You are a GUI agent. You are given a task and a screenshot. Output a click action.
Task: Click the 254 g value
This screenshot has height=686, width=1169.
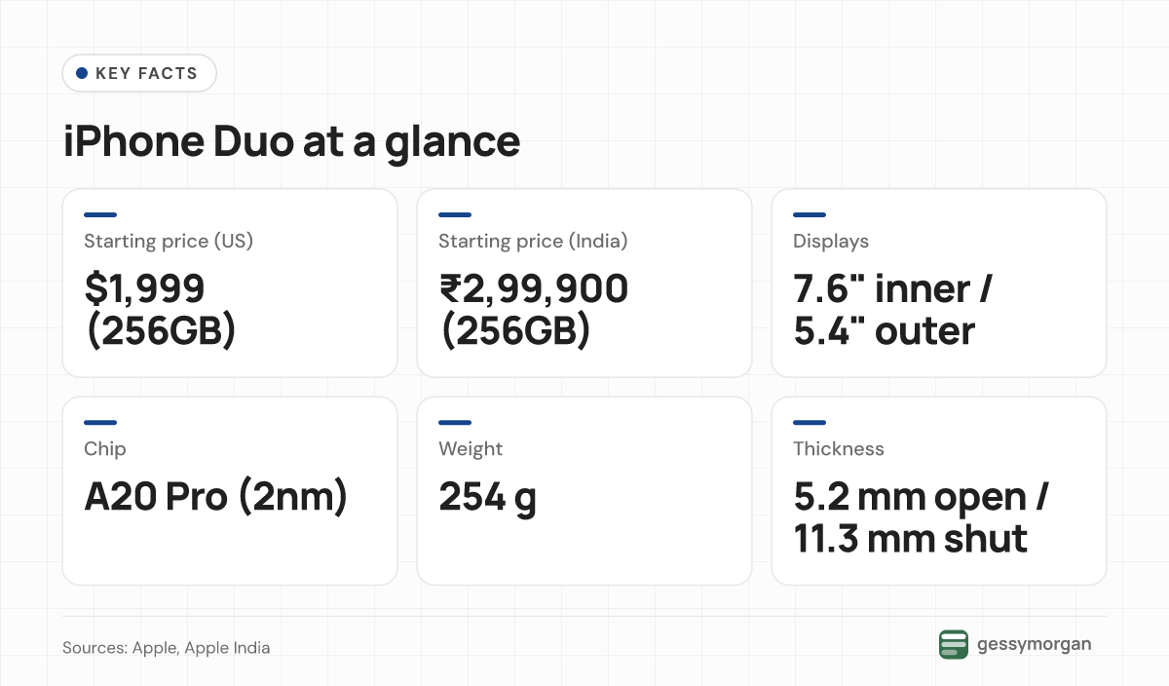[x=488, y=498]
